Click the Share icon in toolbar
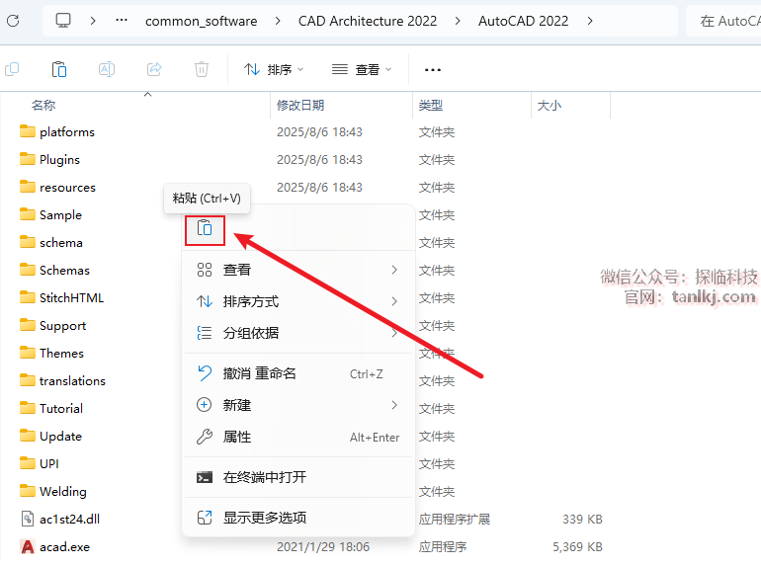 [x=154, y=69]
